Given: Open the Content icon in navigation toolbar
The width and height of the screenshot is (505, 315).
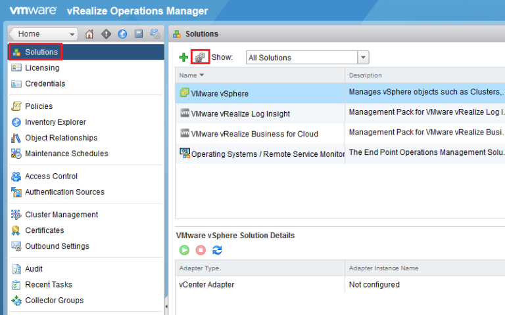Looking at the screenshot, I should (x=139, y=34).
